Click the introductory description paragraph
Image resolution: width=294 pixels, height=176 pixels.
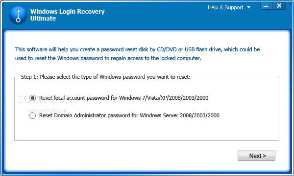pos(137,54)
